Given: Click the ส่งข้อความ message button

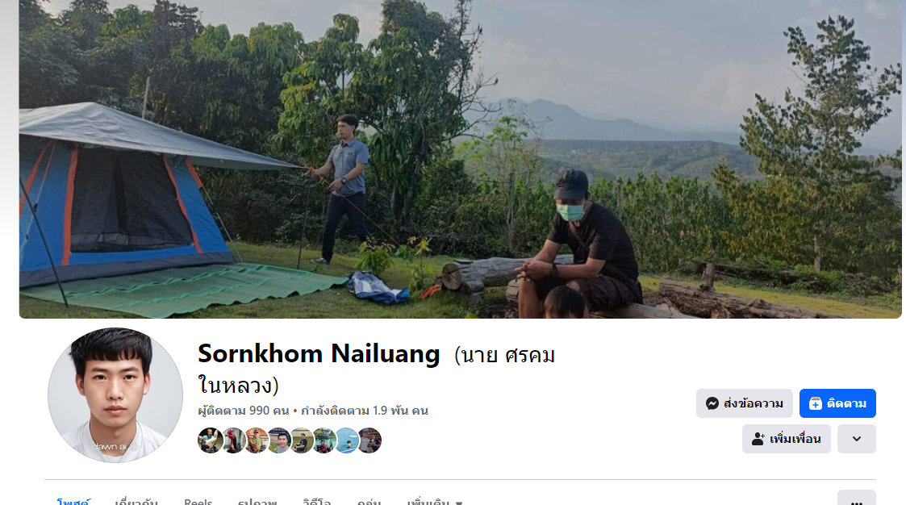Looking at the screenshot, I should pos(744,403).
